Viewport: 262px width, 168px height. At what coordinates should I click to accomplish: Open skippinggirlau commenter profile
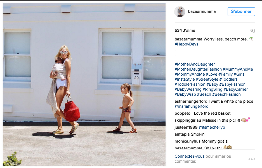point(188,120)
